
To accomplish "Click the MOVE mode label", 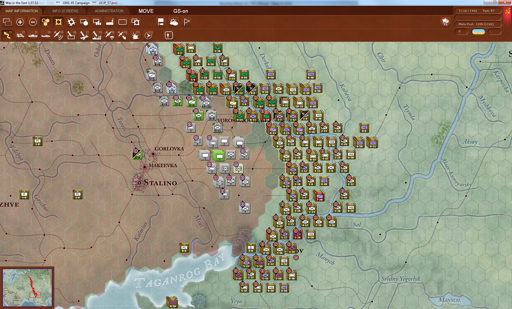I will click(146, 11).
